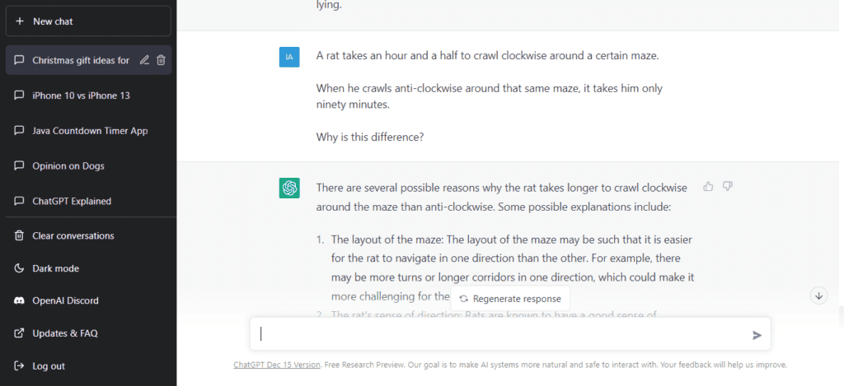The height and width of the screenshot is (386, 844).
Task: Click the pencil icon to rename chat
Action: tap(145, 60)
